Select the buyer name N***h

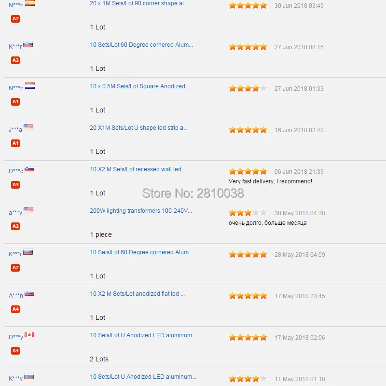(16, 88)
